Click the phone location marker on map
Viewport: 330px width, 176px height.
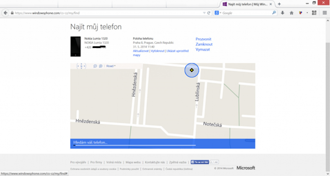[x=191, y=70]
